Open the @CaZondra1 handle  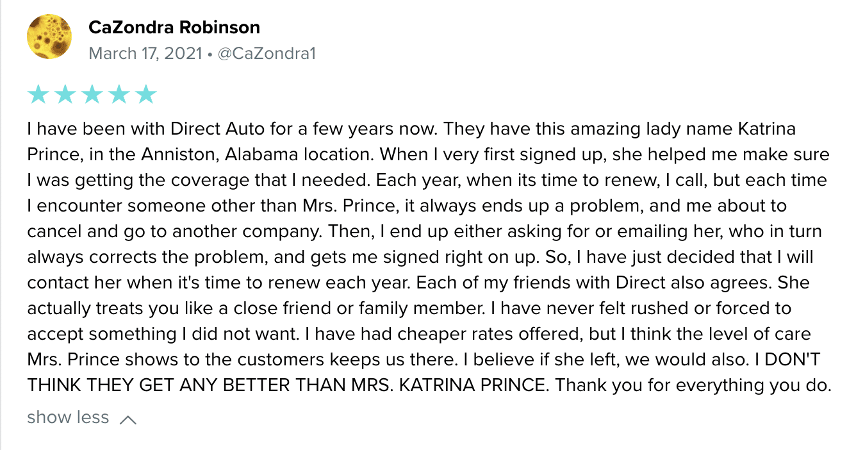[267, 53]
